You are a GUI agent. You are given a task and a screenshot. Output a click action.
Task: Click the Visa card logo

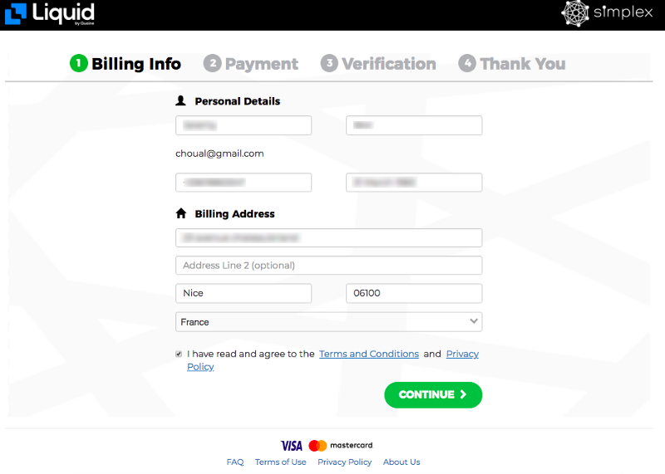292,446
